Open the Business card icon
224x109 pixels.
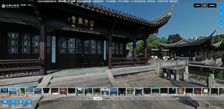coord(21,102)
